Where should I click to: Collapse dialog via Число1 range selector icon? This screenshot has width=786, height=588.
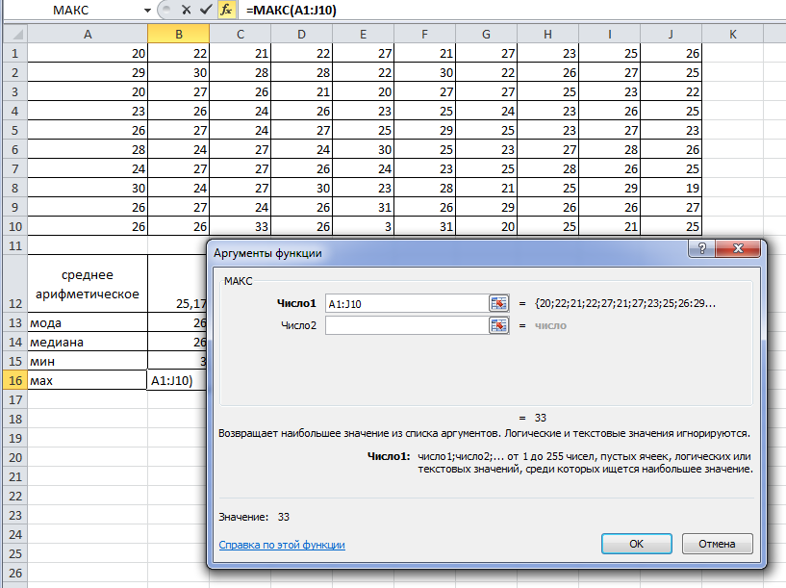[498, 303]
